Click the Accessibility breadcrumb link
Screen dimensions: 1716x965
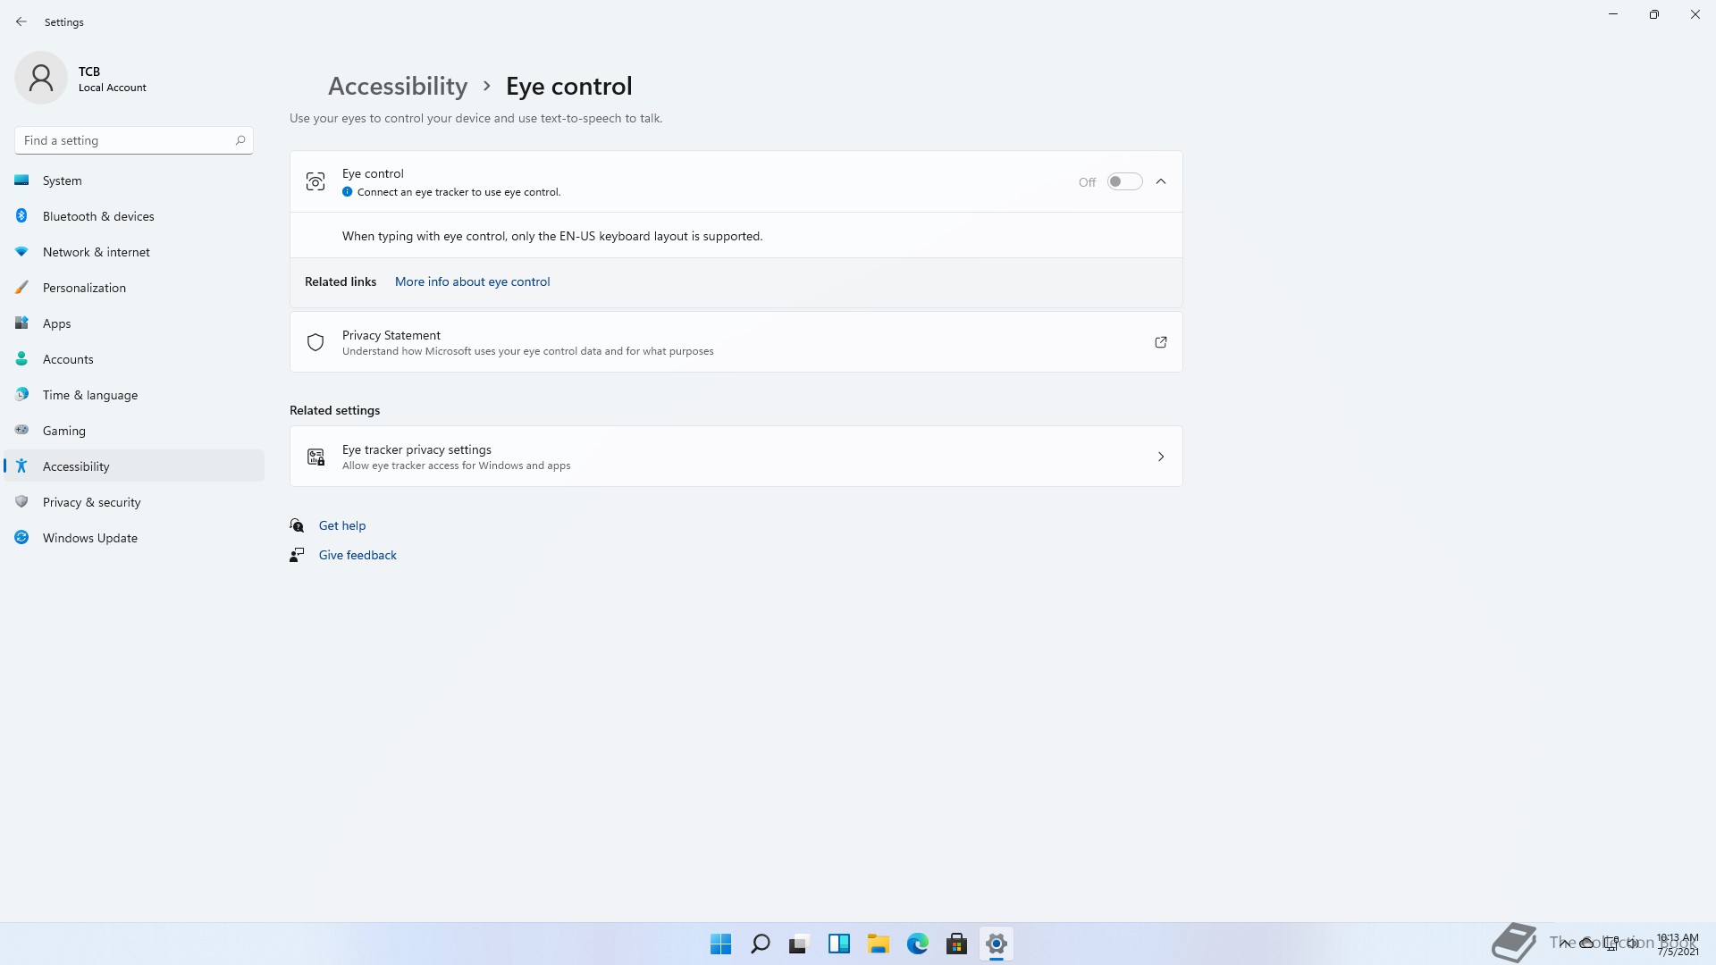(x=398, y=86)
